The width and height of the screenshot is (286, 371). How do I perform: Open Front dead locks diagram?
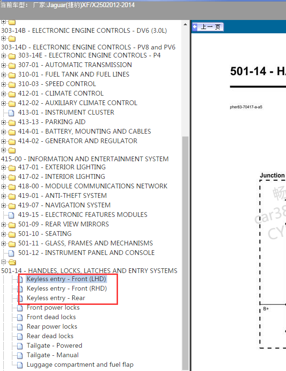click(51, 317)
